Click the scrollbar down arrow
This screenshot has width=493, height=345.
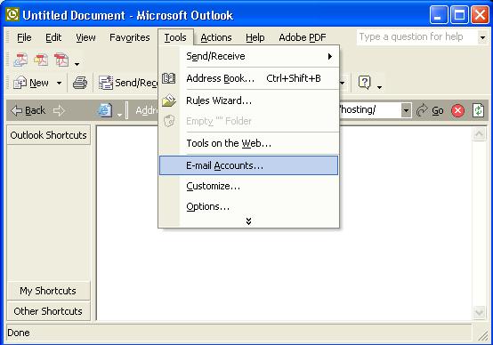click(479, 312)
